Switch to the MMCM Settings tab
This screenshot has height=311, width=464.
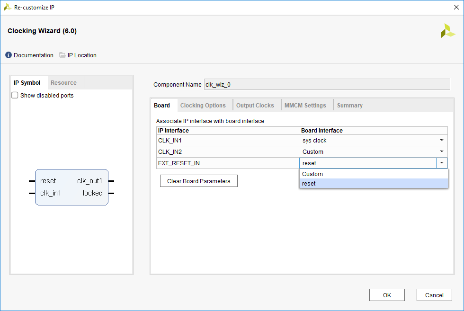point(305,106)
